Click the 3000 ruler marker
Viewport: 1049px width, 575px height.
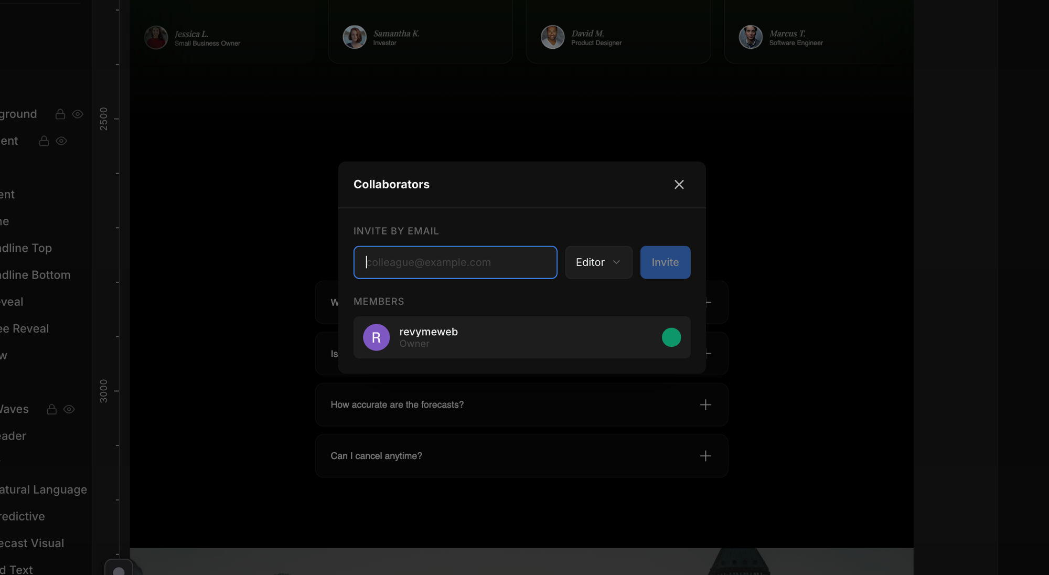point(103,391)
